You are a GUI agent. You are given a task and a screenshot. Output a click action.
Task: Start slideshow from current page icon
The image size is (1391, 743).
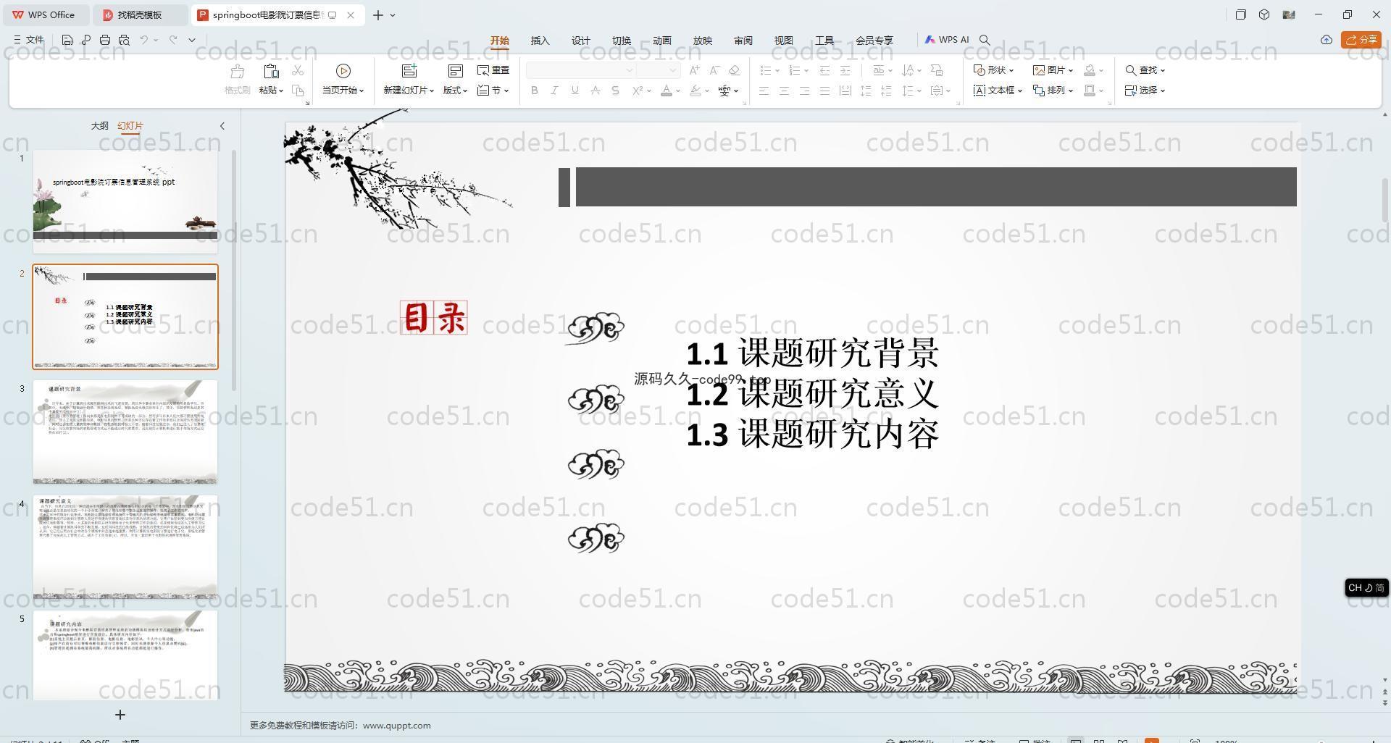[x=343, y=71]
